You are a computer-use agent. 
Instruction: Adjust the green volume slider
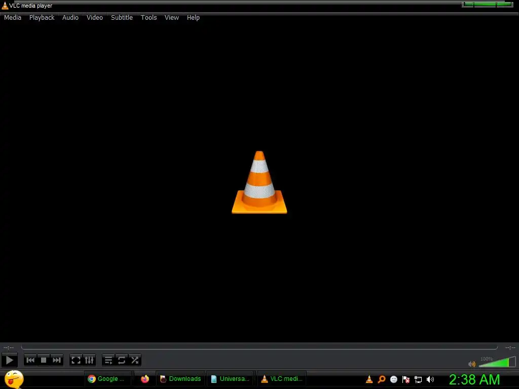coord(497,362)
